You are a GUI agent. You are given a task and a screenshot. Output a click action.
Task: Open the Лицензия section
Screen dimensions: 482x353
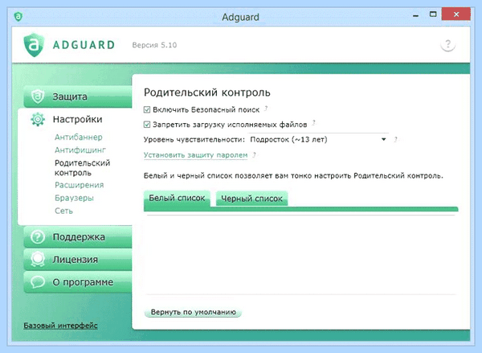pyautogui.click(x=78, y=260)
